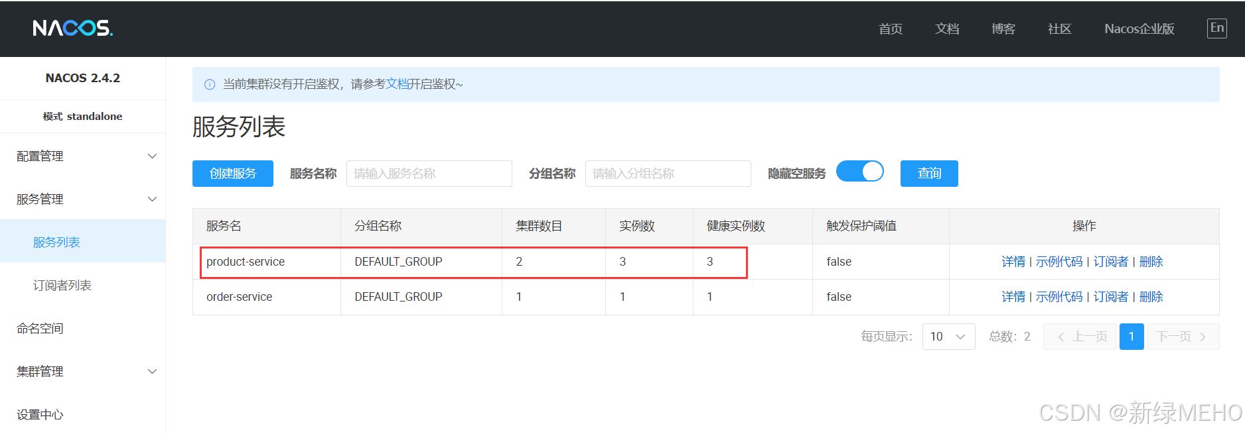Select page 1 in pagination
This screenshot has width=1245, height=434.
coord(1132,337)
